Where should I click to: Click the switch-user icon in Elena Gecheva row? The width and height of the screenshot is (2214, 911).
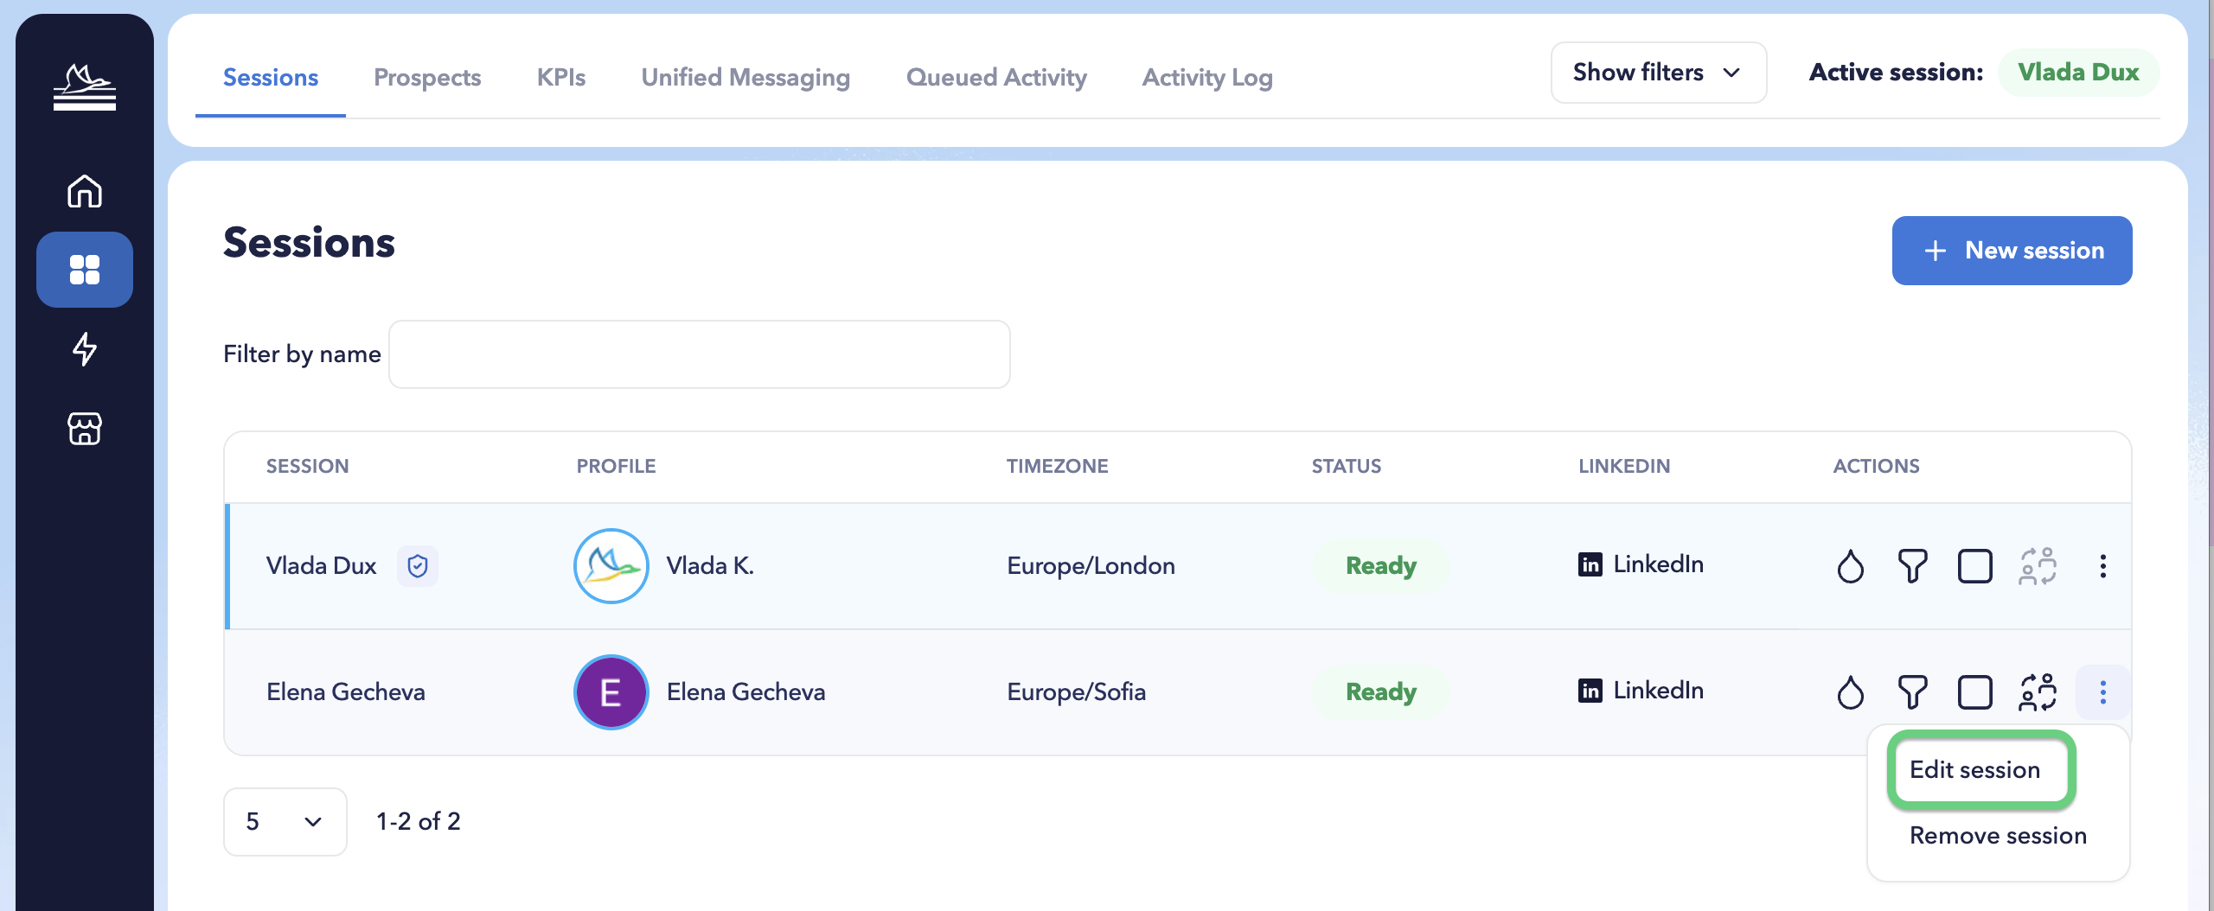click(2038, 692)
